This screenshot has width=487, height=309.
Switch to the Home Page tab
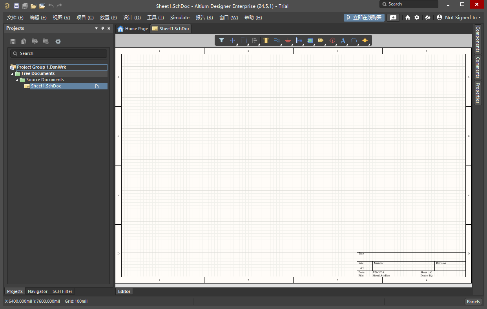[133, 29]
